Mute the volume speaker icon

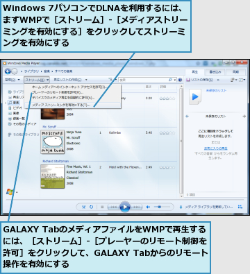tap(148, 207)
